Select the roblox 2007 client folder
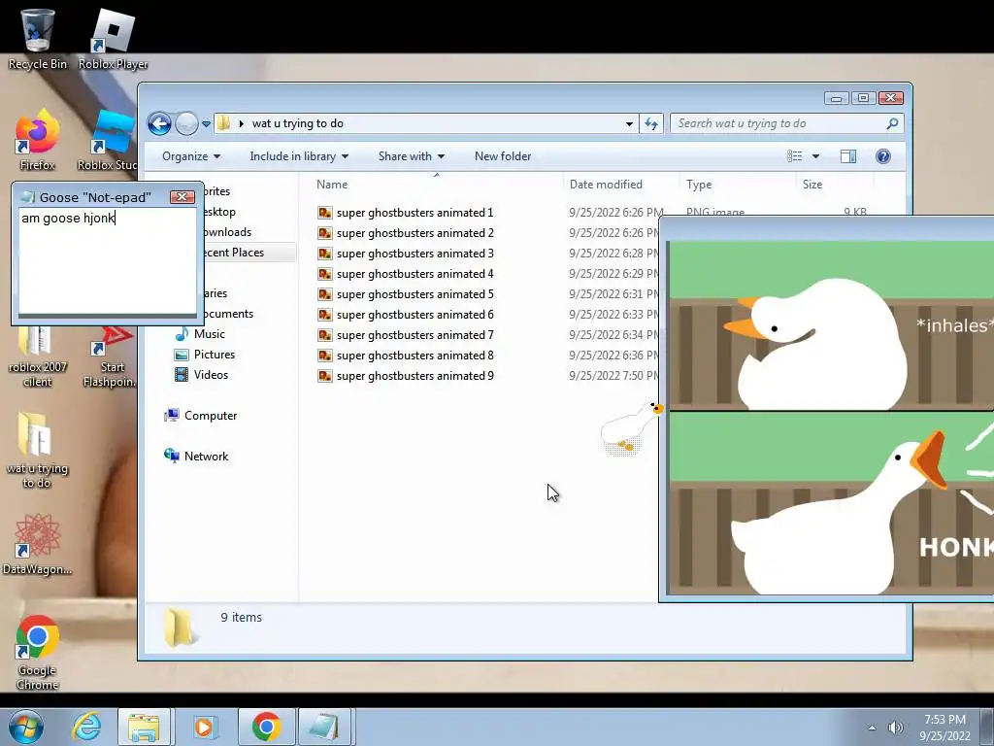 click(x=37, y=356)
